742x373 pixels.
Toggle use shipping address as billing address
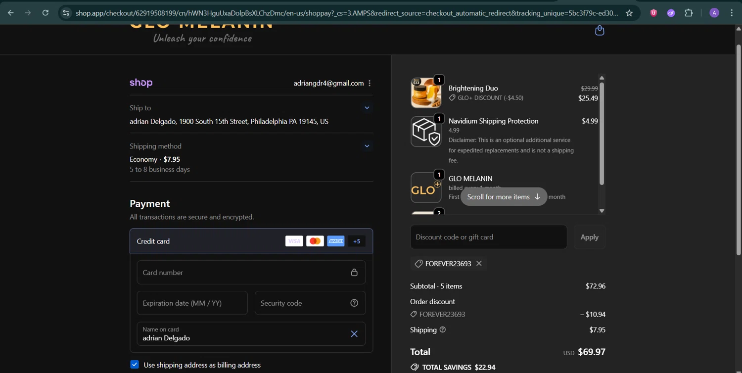pos(135,365)
